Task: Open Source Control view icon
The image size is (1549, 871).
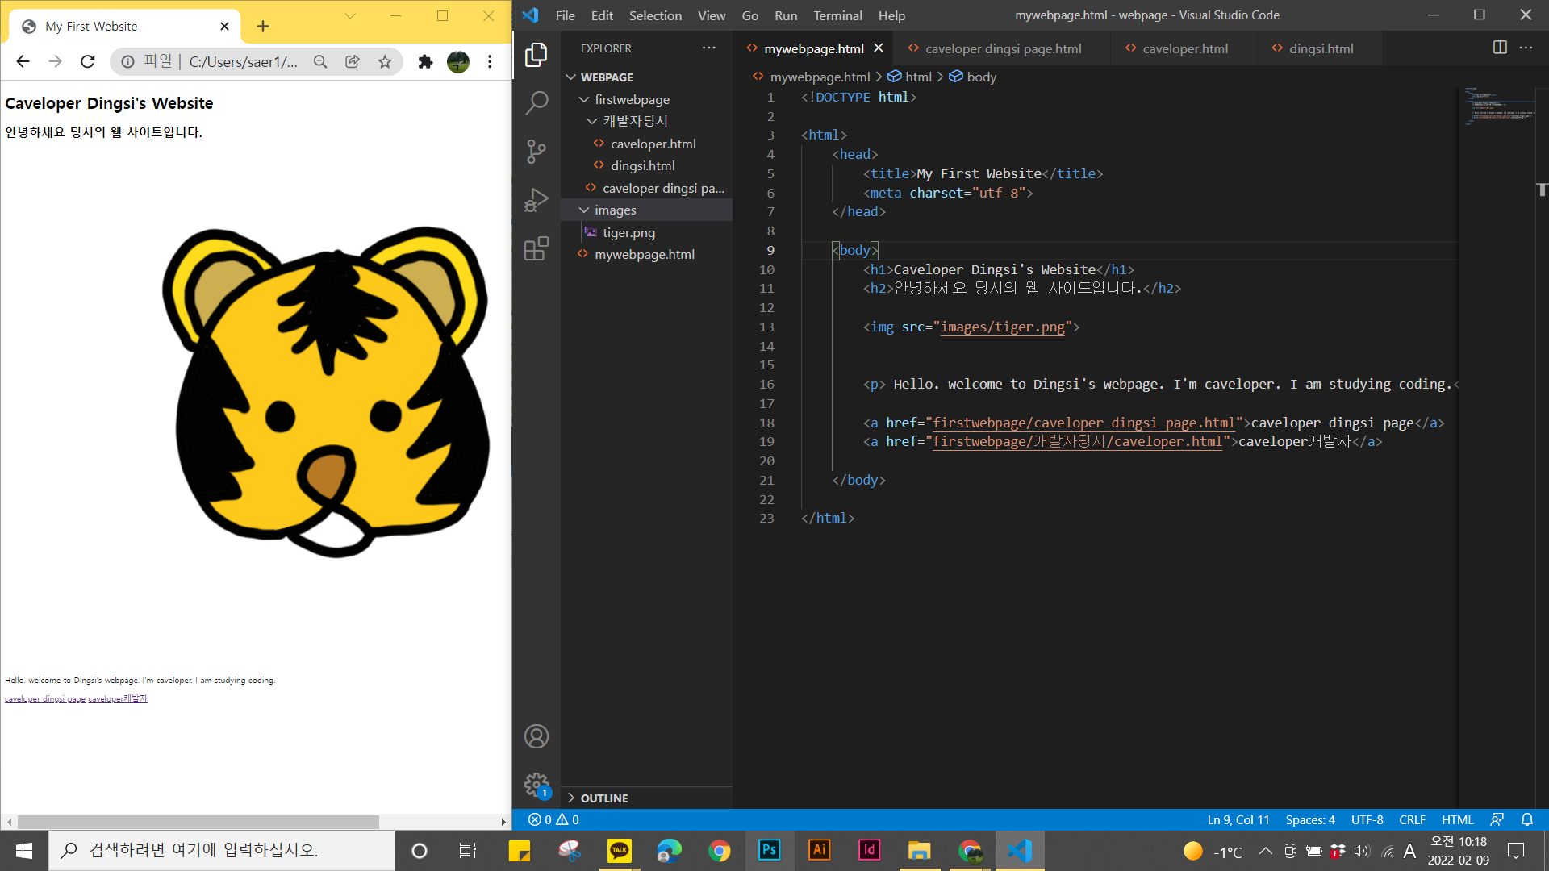Action: tap(537, 151)
